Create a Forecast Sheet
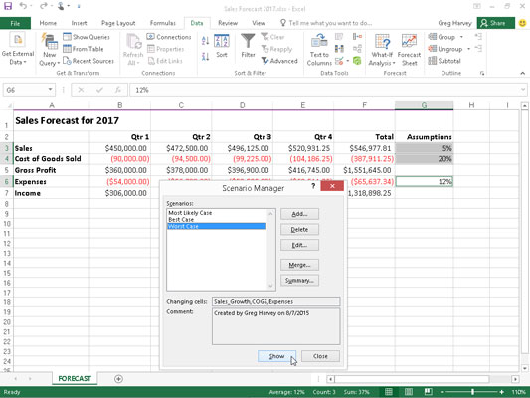Viewport: 530px width, 398px height. point(409,50)
